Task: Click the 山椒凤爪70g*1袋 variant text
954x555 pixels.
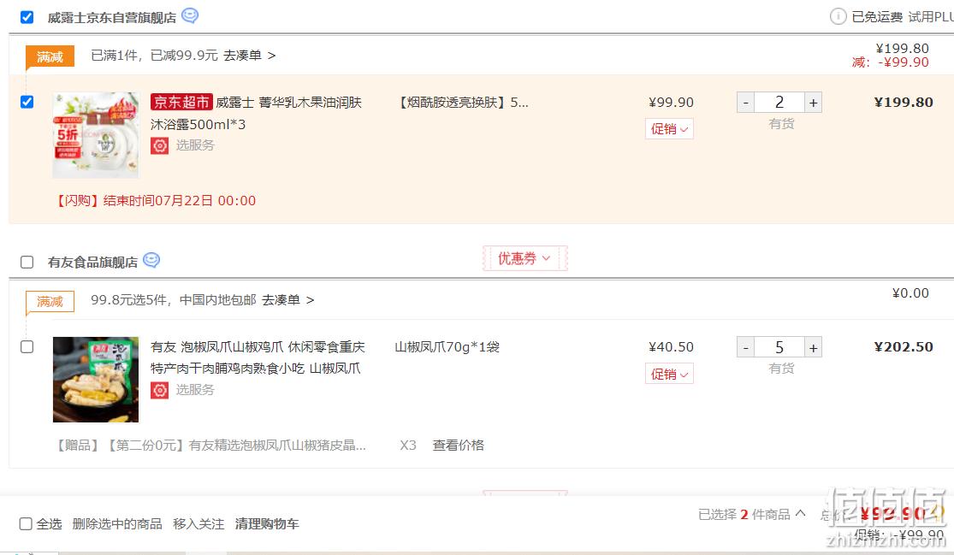Action: pyautogui.click(x=447, y=346)
